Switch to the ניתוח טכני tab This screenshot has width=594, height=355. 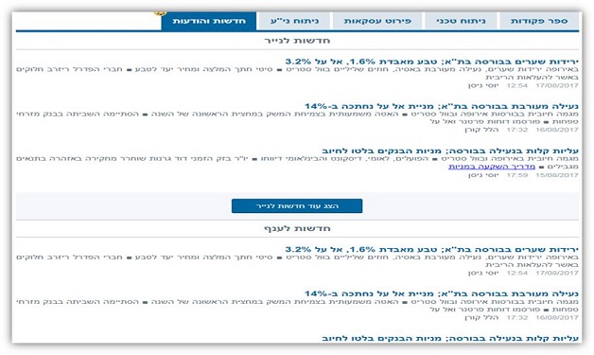tap(461, 21)
